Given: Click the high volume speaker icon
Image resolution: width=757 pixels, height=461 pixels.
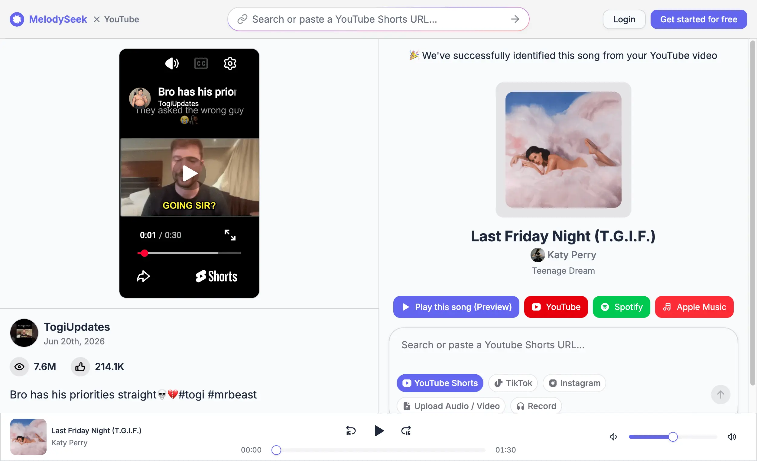Looking at the screenshot, I should [x=732, y=437].
